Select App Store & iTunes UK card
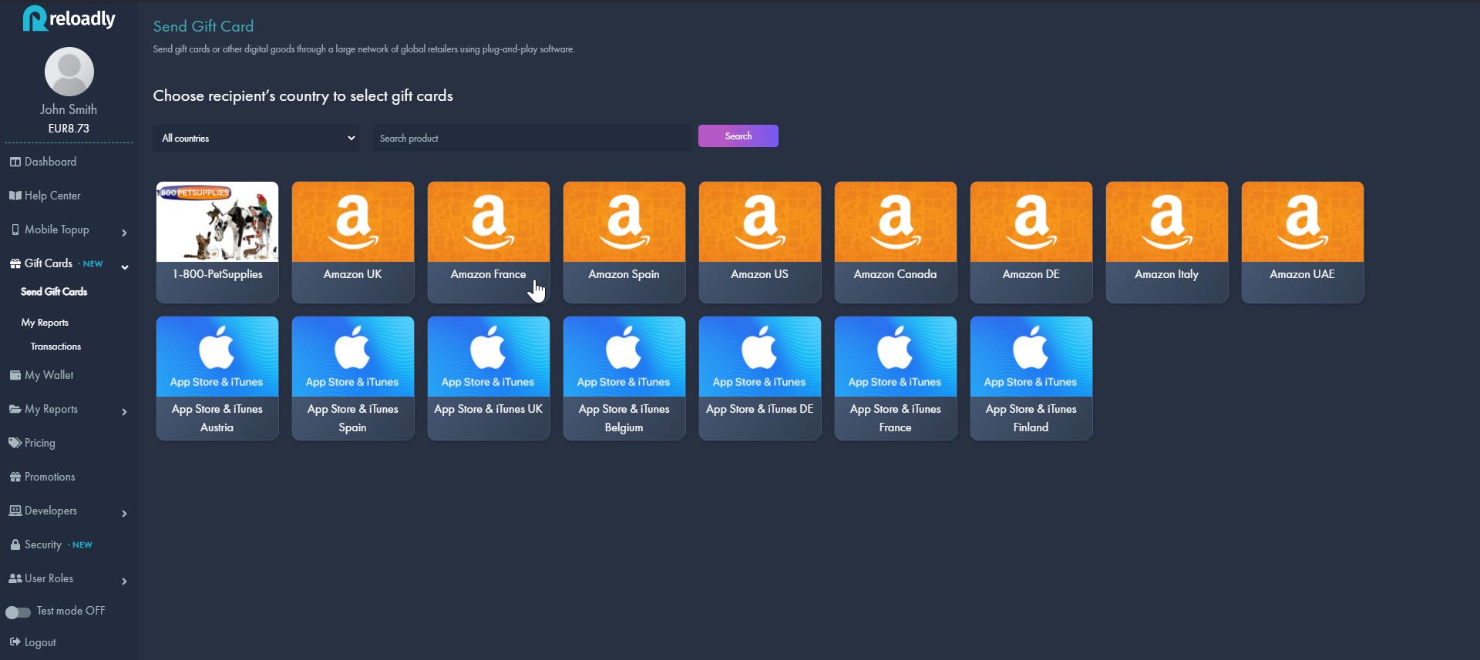The height and width of the screenshot is (660, 1480). (489, 378)
